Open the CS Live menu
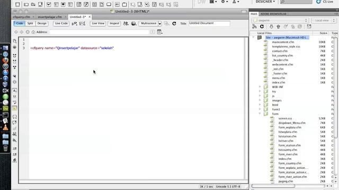Image resolution: width=339 pixels, height=190 pixels. [325, 2]
